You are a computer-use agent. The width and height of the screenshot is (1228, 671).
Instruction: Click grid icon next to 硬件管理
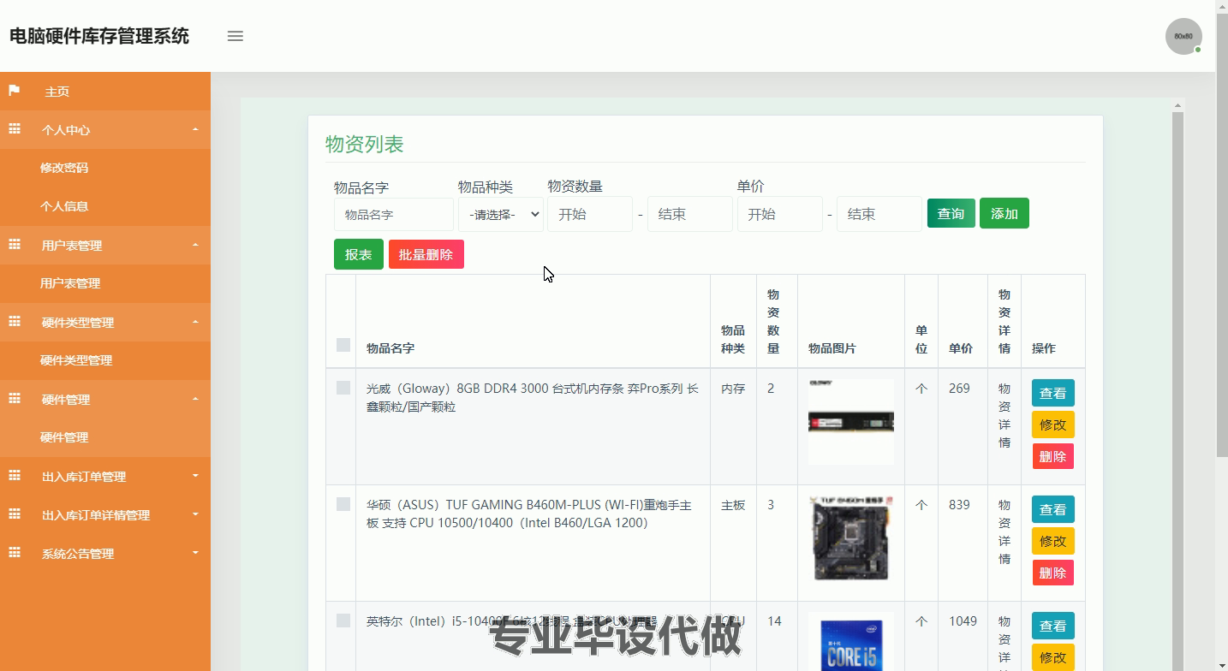[15, 399]
